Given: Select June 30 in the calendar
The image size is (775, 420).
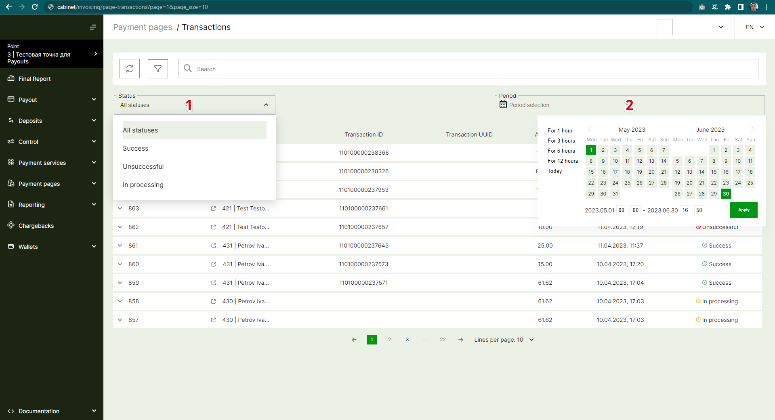Looking at the screenshot, I should pyautogui.click(x=726, y=193).
